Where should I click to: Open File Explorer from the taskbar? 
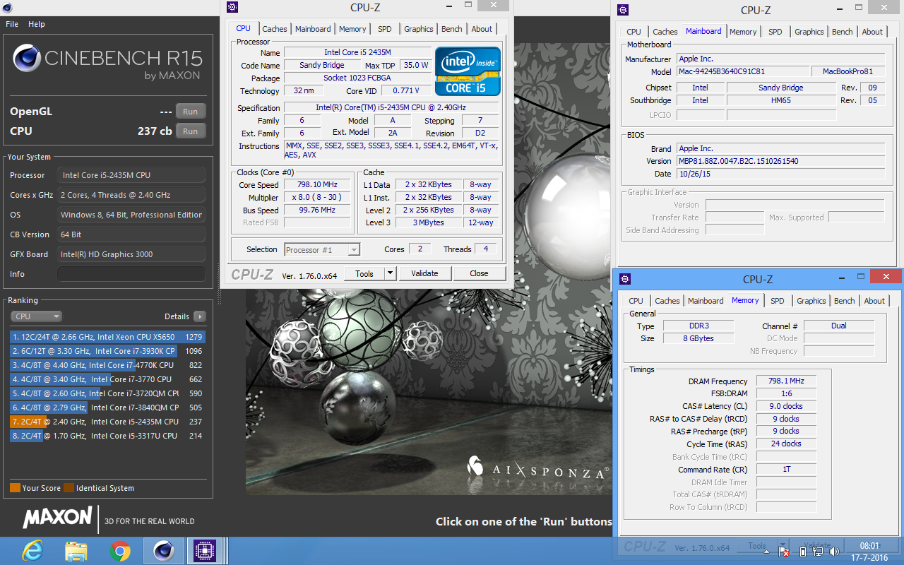click(76, 550)
